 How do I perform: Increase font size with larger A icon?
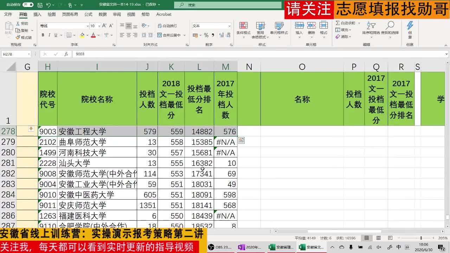pos(104,26)
